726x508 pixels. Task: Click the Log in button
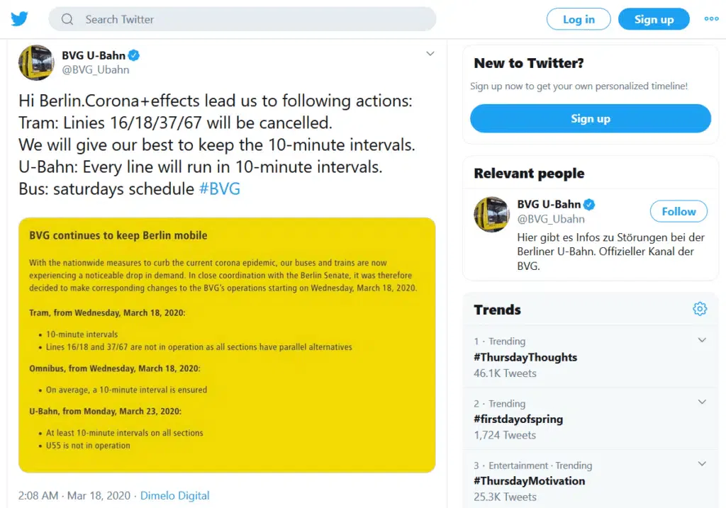[x=579, y=19]
